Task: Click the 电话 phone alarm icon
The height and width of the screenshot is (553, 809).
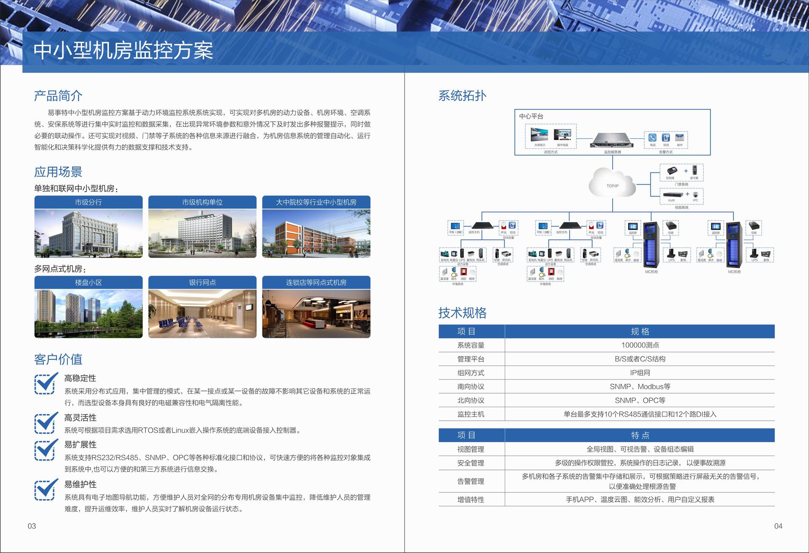Action: tap(652, 138)
